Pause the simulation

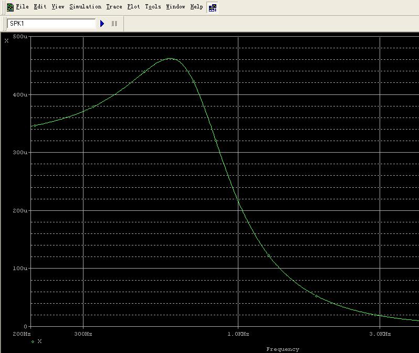(x=114, y=24)
